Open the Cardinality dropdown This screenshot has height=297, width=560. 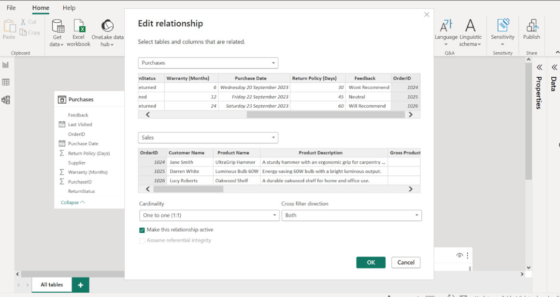coord(209,215)
